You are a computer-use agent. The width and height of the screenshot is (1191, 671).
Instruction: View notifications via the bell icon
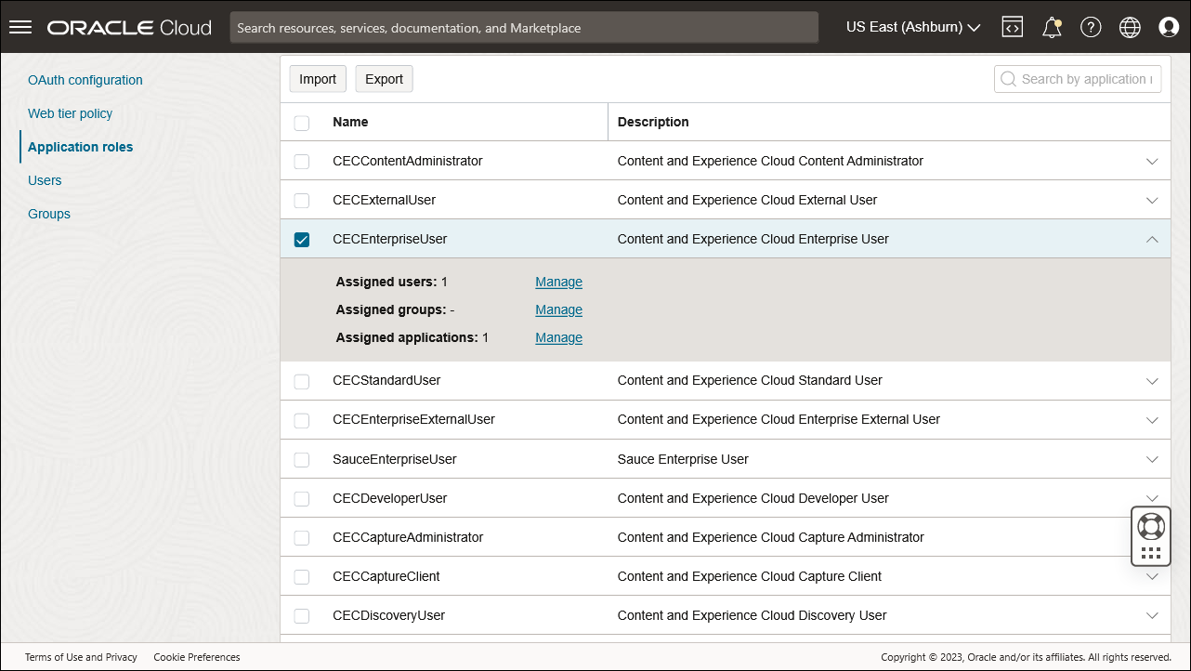[x=1051, y=26]
